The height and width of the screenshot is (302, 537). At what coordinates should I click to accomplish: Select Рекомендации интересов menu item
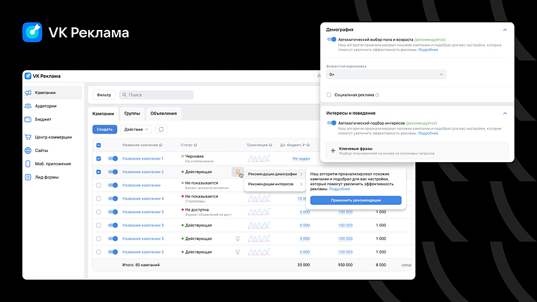[x=272, y=184]
